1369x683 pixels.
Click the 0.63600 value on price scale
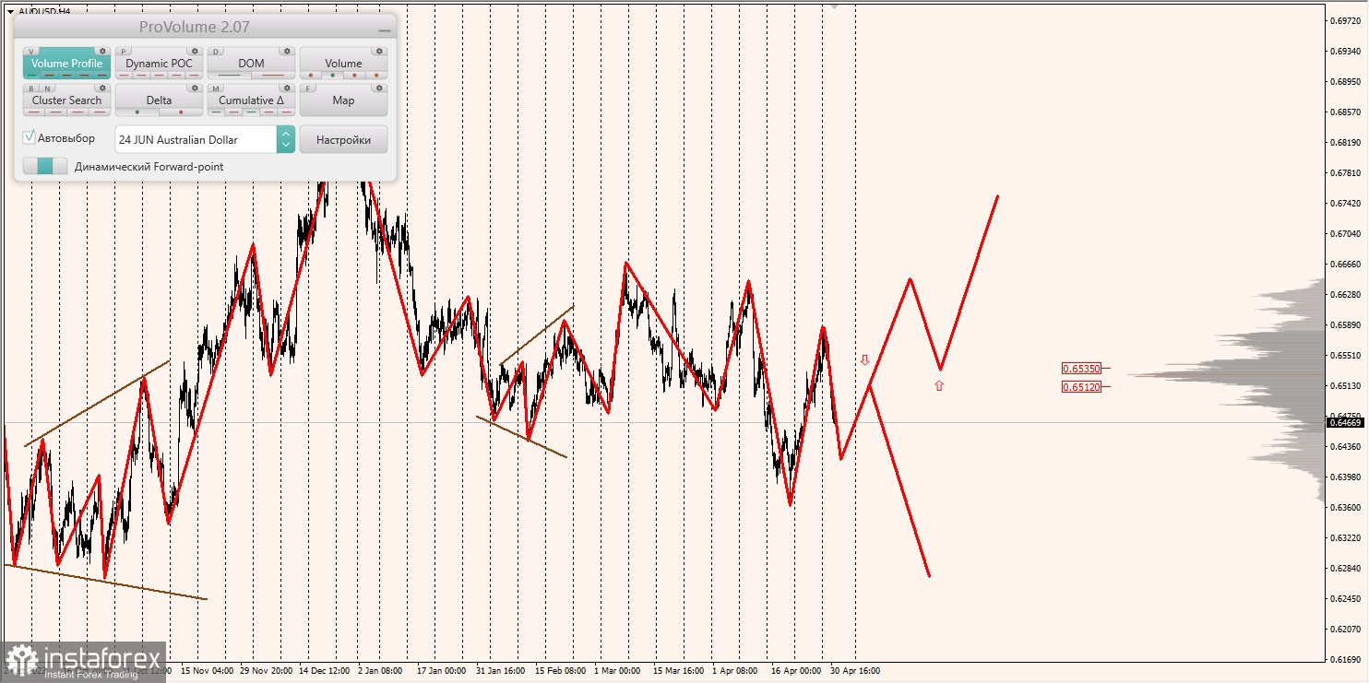coord(1346,507)
